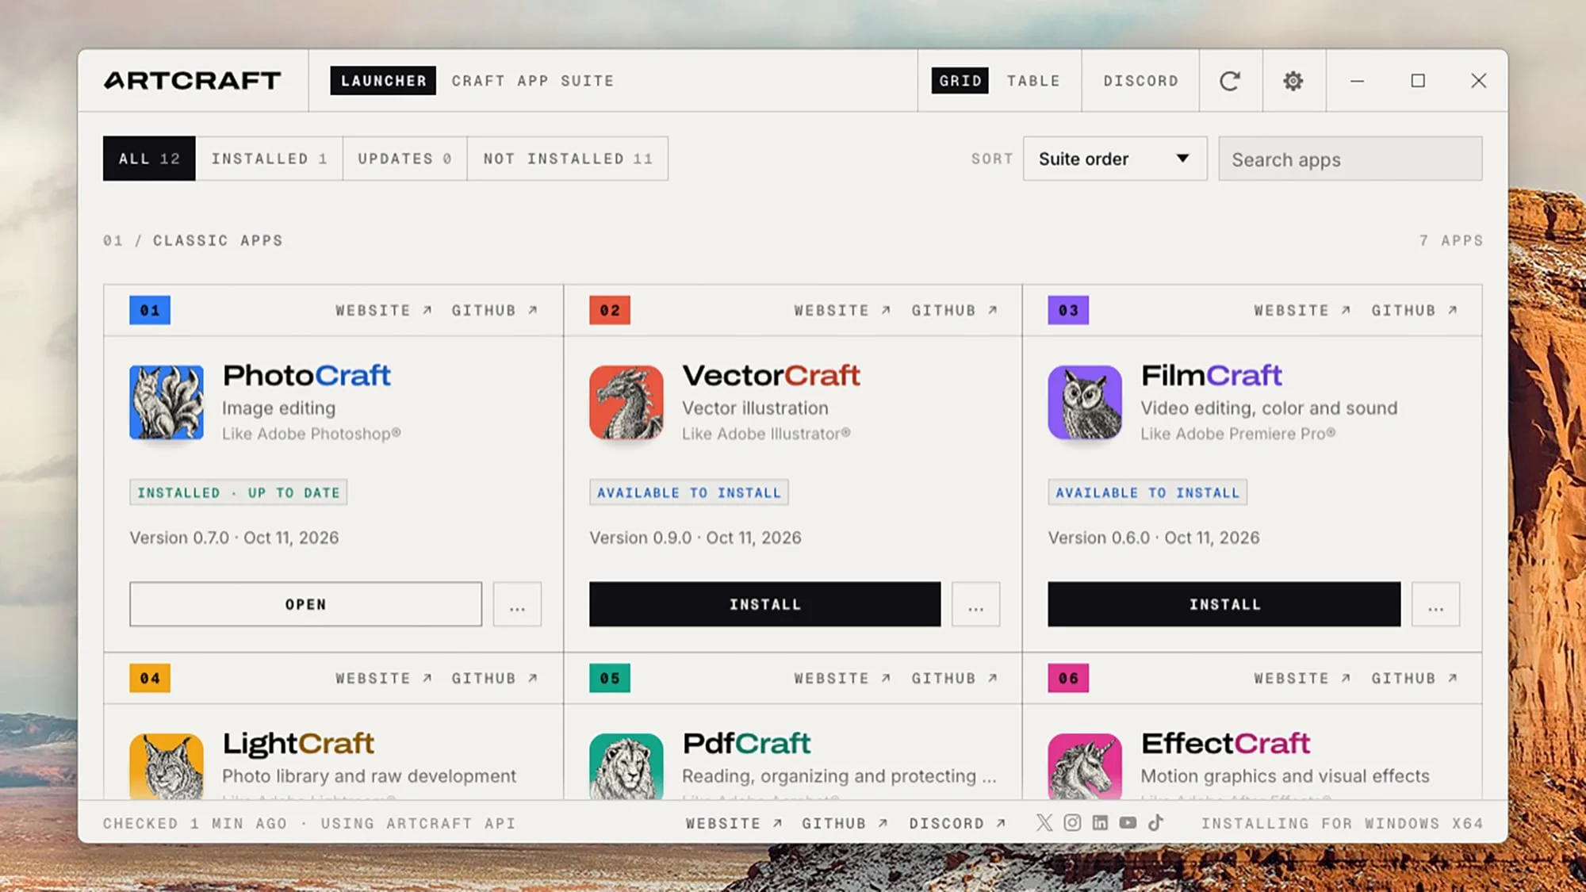Open FilmCraft Website link
The width and height of the screenshot is (1586, 892).
tap(1302, 311)
